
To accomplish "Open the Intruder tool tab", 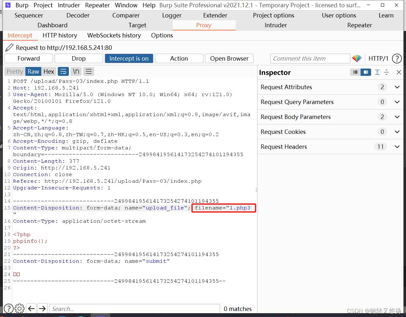I will click(x=276, y=25).
